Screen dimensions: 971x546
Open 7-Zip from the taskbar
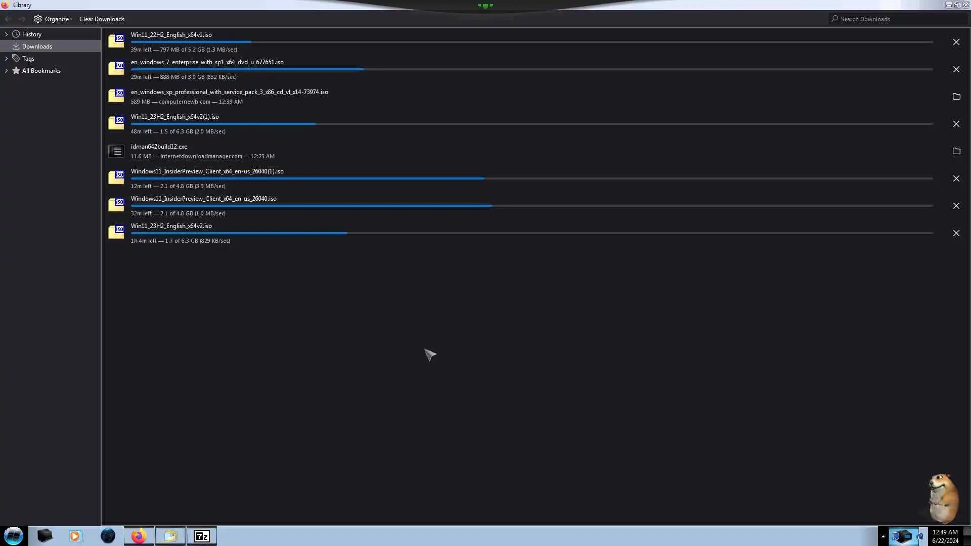(202, 536)
